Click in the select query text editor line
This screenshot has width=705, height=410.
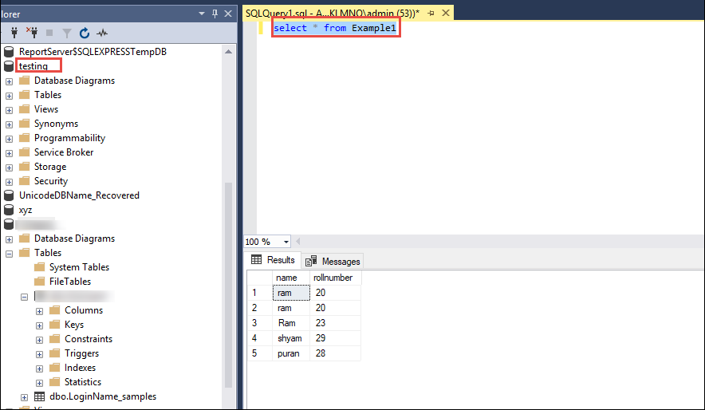point(335,28)
